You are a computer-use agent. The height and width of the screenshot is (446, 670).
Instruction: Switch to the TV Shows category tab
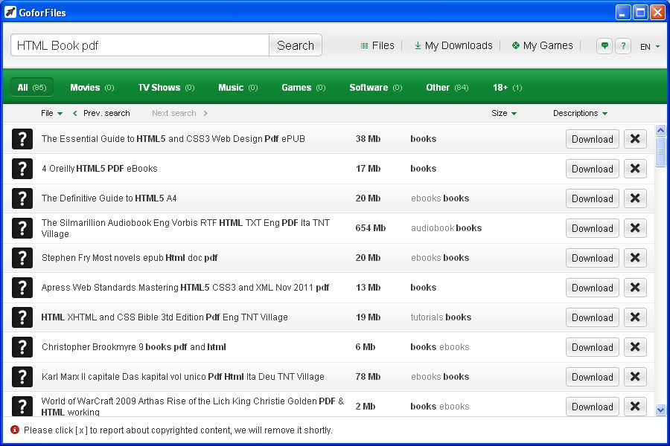(166, 88)
